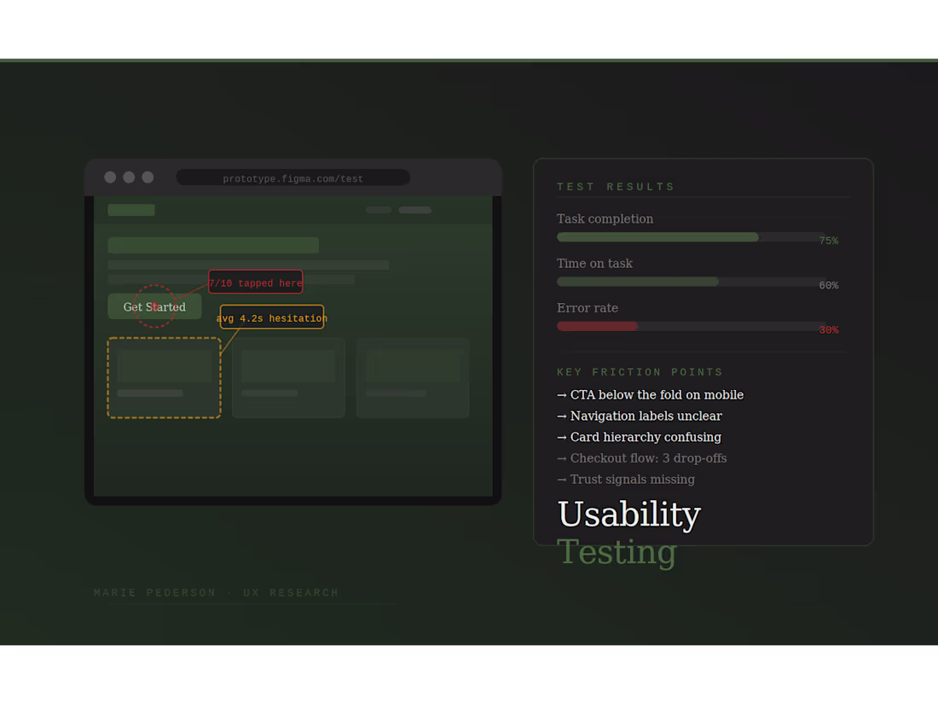This screenshot has height=704, width=938.
Task: Click the green logo placeholder in mockup header
Action: [x=131, y=210]
